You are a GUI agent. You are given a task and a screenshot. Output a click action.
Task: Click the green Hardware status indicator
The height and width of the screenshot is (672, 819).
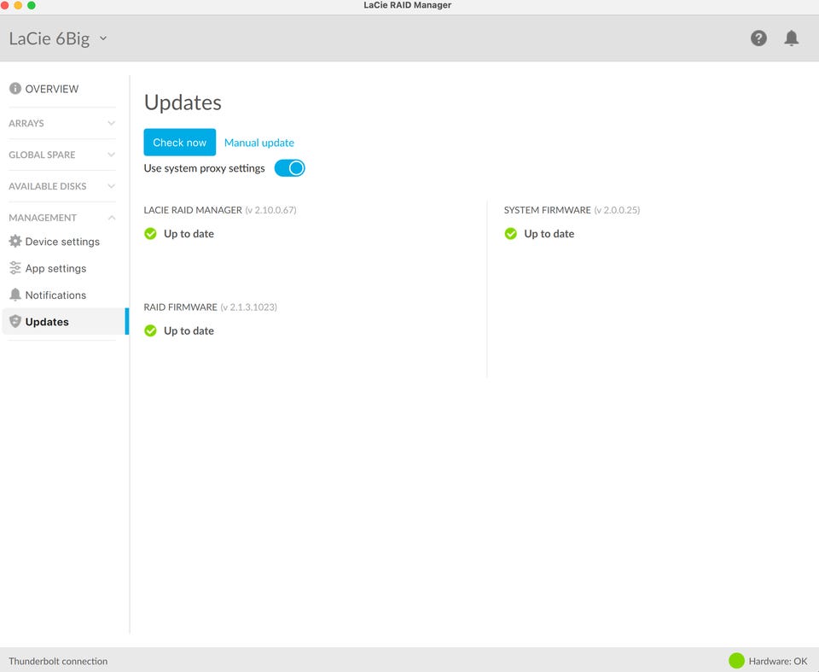tap(736, 661)
